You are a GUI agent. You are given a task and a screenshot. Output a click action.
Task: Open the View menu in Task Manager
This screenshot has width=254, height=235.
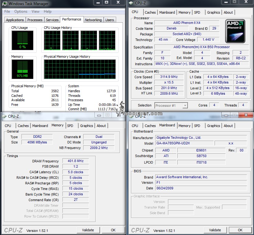click(35, 11)
